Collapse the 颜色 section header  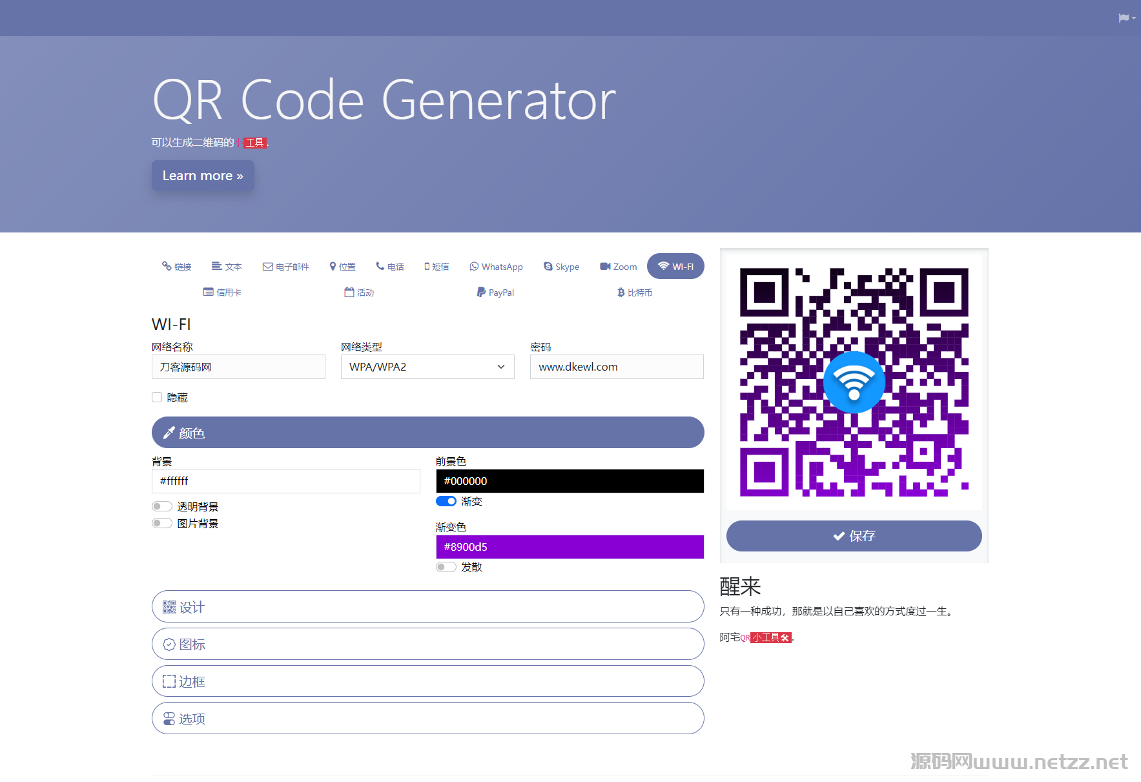tap(427, 433)
